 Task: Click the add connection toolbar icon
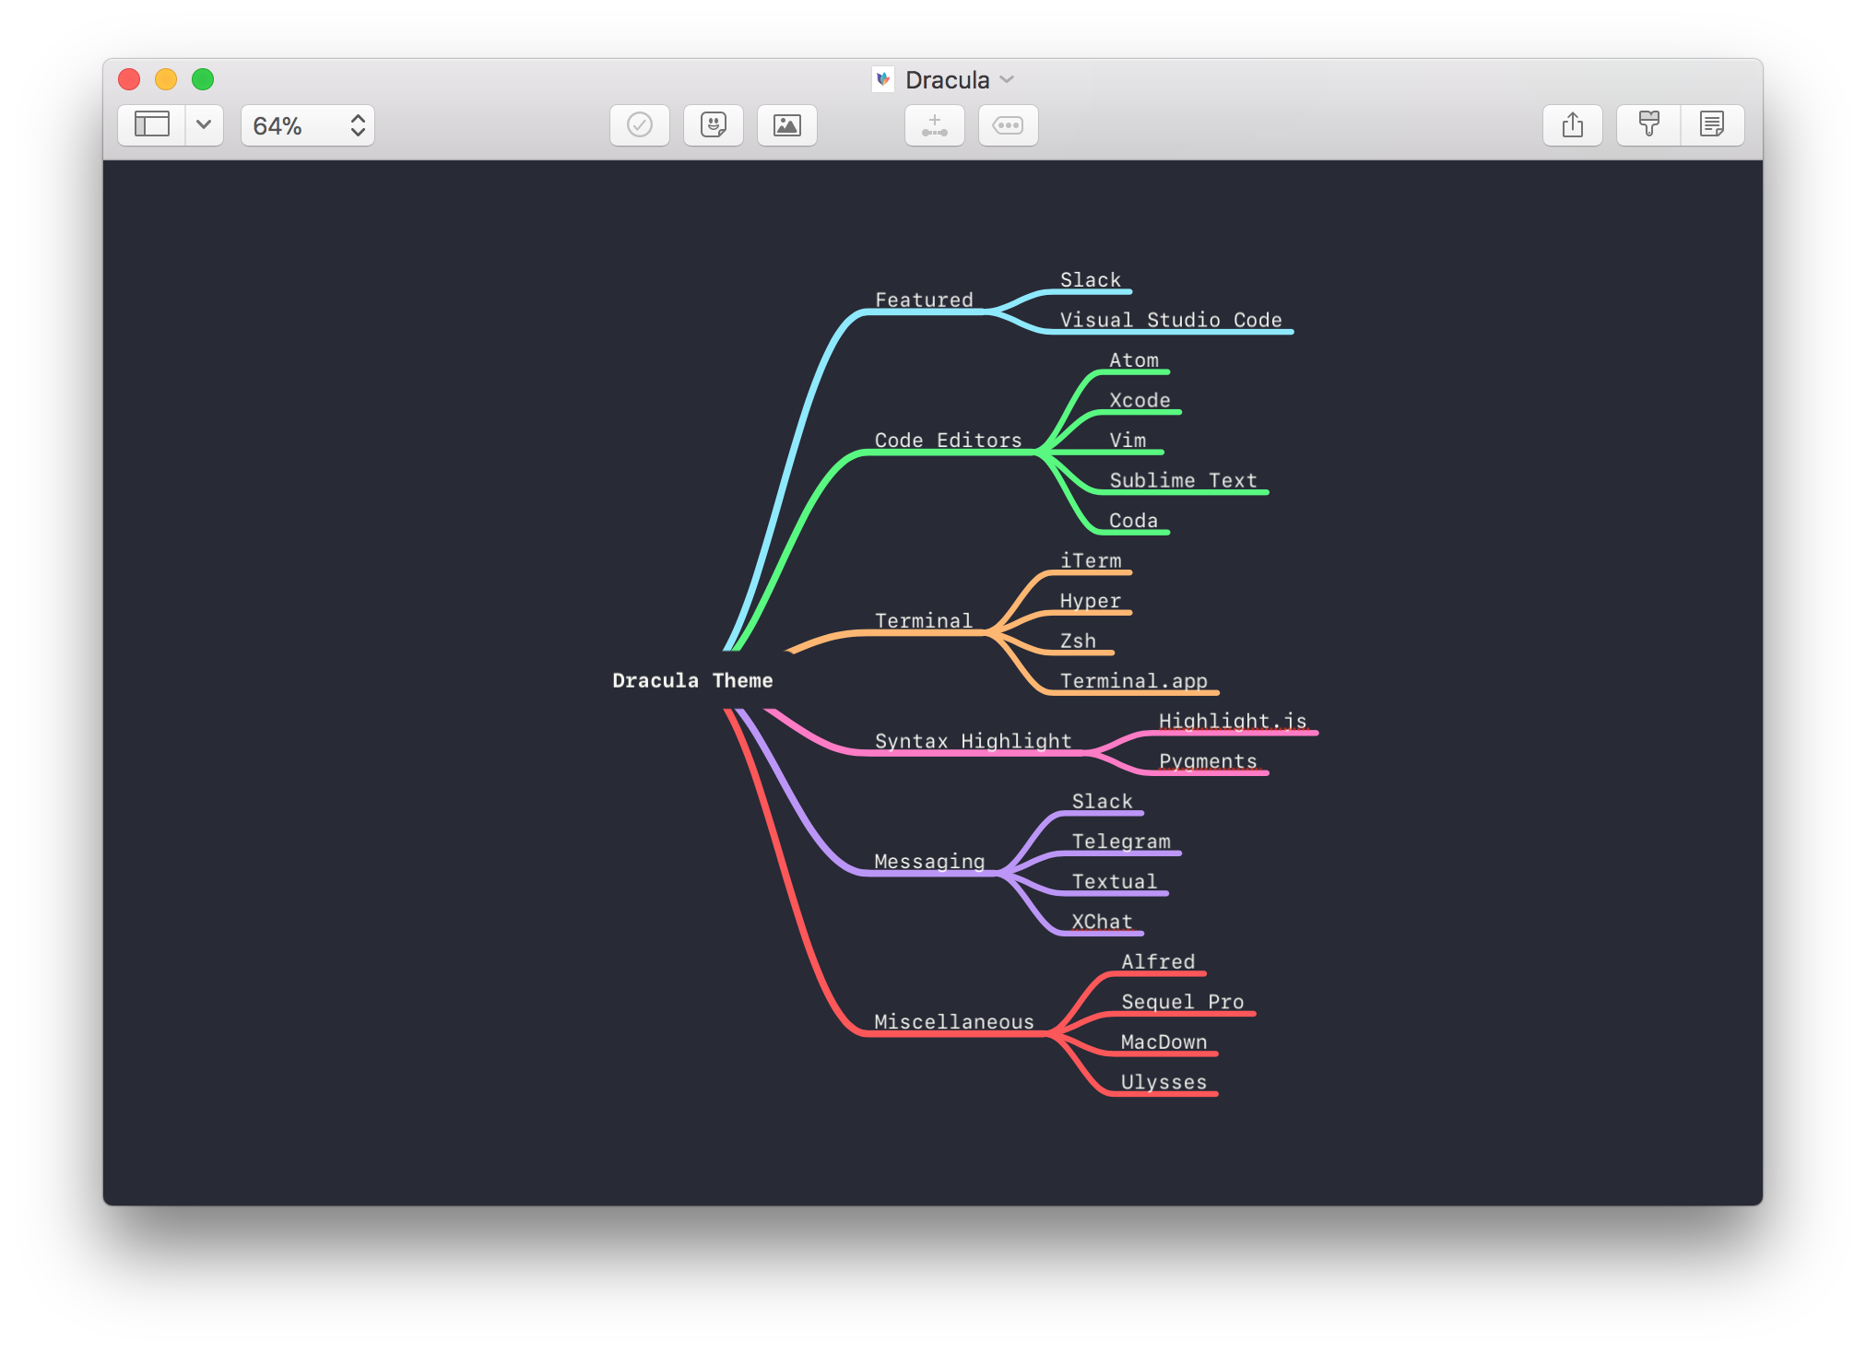[x=934, y=124]
